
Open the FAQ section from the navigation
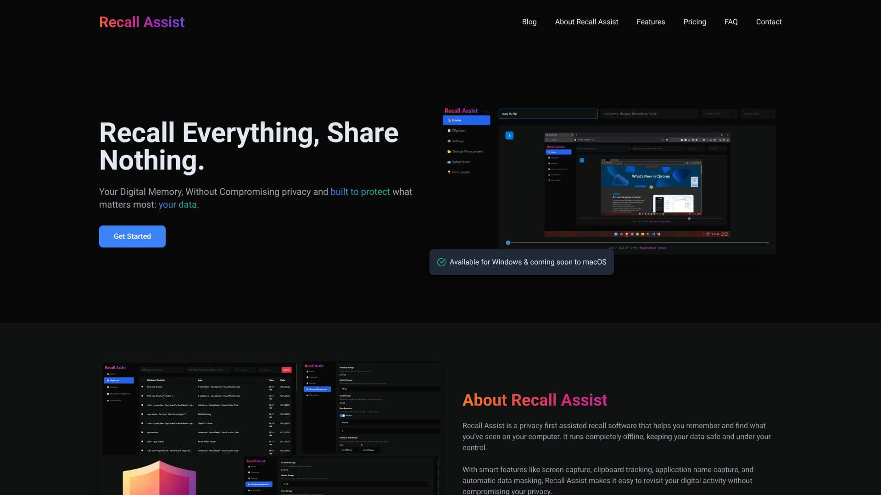731,22
